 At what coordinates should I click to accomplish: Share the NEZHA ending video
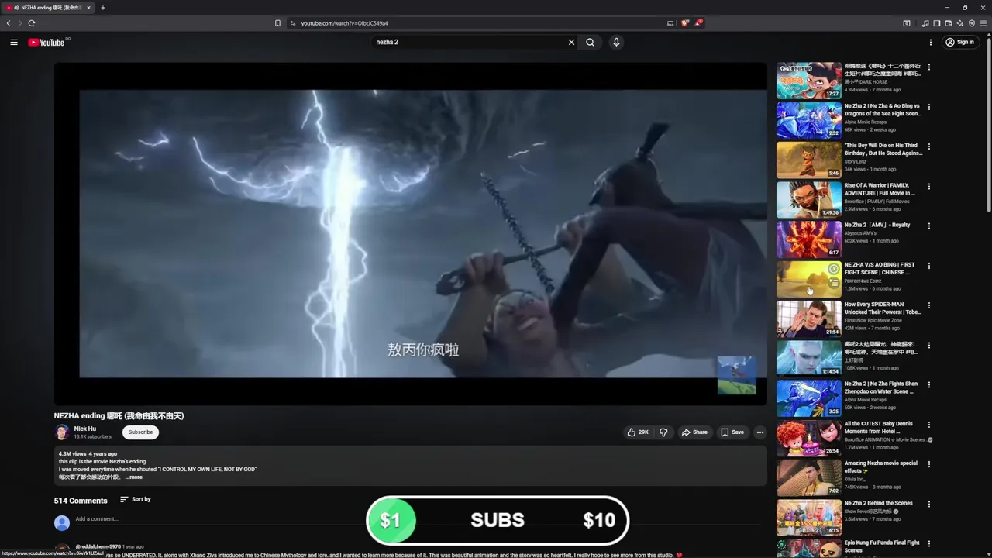[694, 432]
